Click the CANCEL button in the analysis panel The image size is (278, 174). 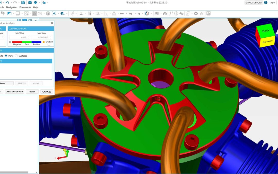coord(47,92)
